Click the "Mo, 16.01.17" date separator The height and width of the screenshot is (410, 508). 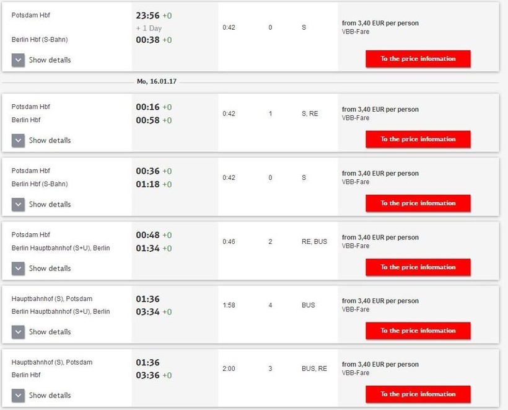[x=157, y=81]
